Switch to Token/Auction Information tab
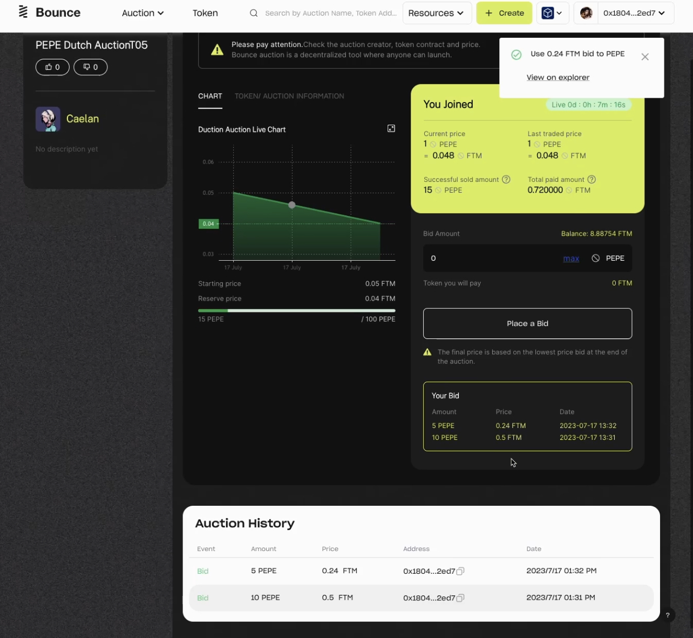The width and height of the screenshot is (693, 638). (x=289, y=96)
